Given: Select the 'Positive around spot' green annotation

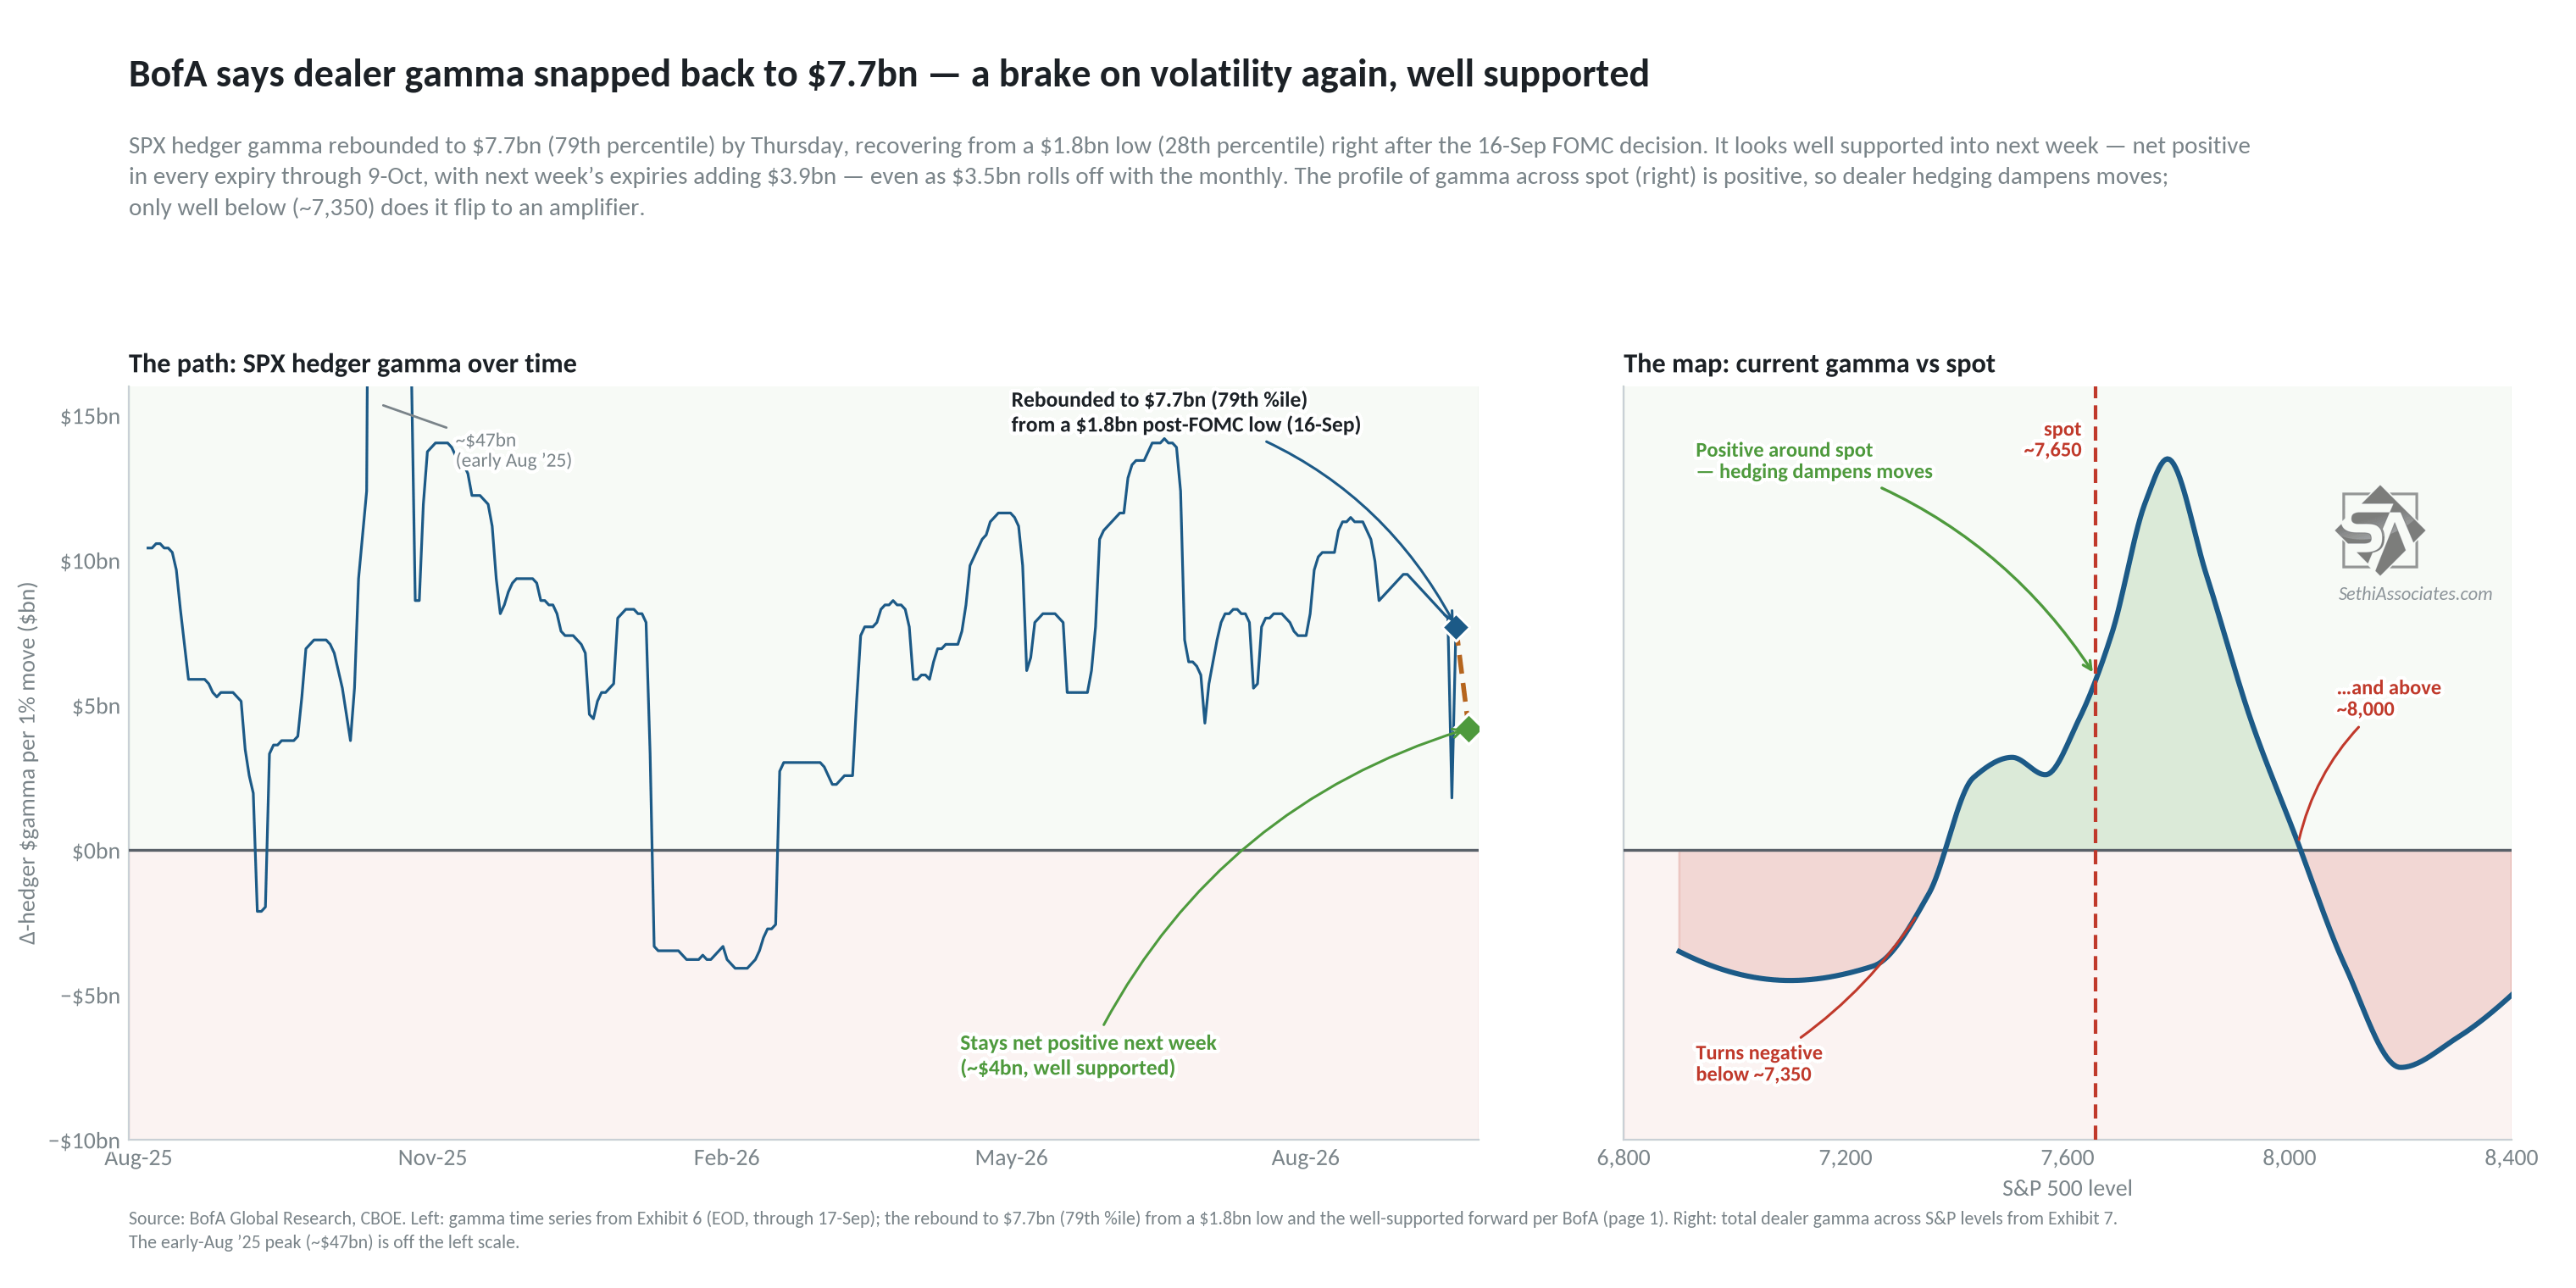Looking at the screenshot, I should point(1813,461).
